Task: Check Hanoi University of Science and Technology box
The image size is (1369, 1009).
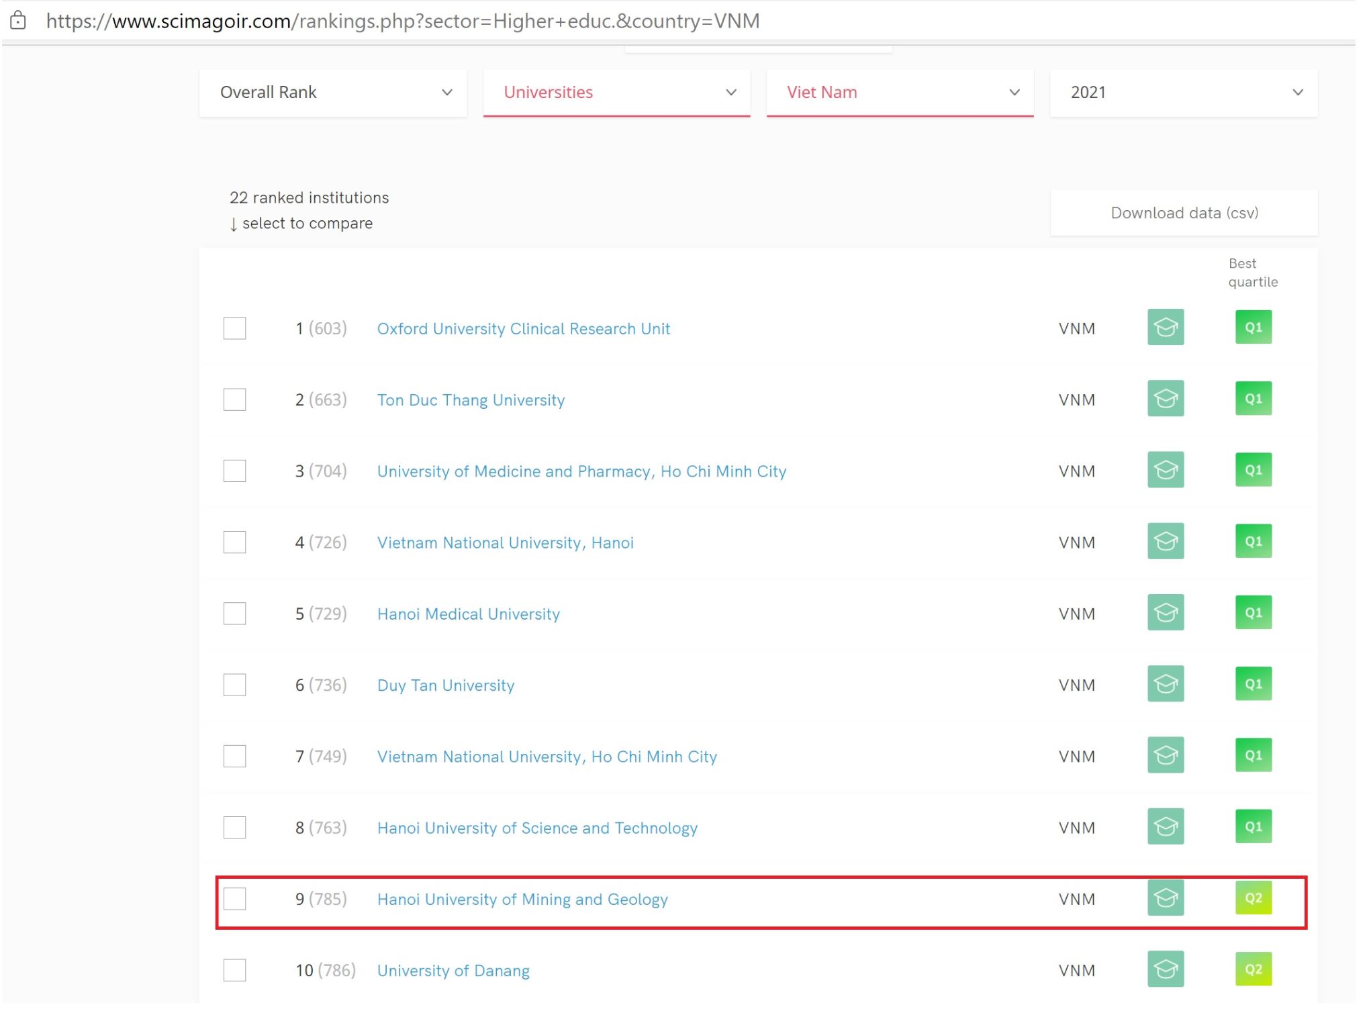Action: (x=234, y=827)
